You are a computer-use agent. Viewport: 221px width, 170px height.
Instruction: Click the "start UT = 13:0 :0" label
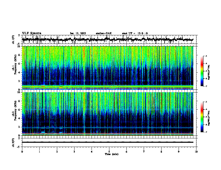135,33
